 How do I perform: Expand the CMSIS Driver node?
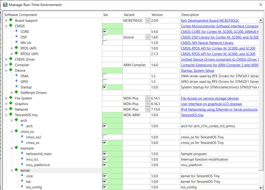coord(6,59)
